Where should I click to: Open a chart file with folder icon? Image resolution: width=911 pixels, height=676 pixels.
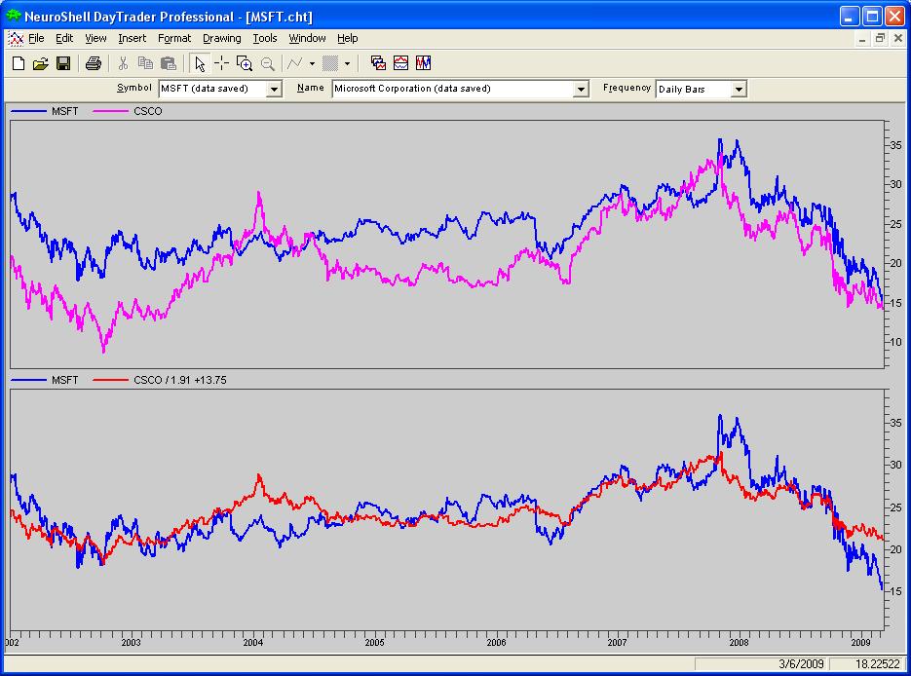(40, 63)
